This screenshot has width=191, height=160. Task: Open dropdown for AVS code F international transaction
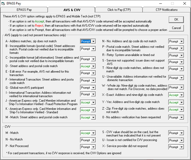(x=93, y=80)
